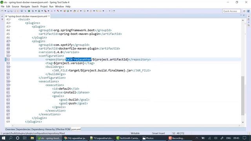The height and width of the screenshot is (141, 251).
Task: Open the File menu
Action: [x=3, y=7]
